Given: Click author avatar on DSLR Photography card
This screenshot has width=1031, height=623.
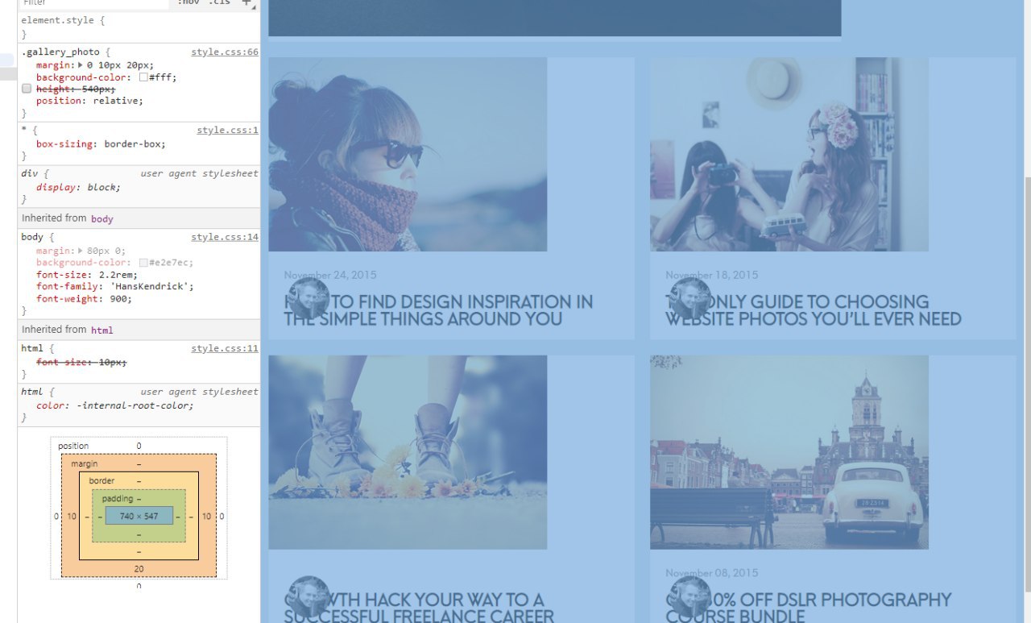Looking at the screenshot, I should click(689, 597).
